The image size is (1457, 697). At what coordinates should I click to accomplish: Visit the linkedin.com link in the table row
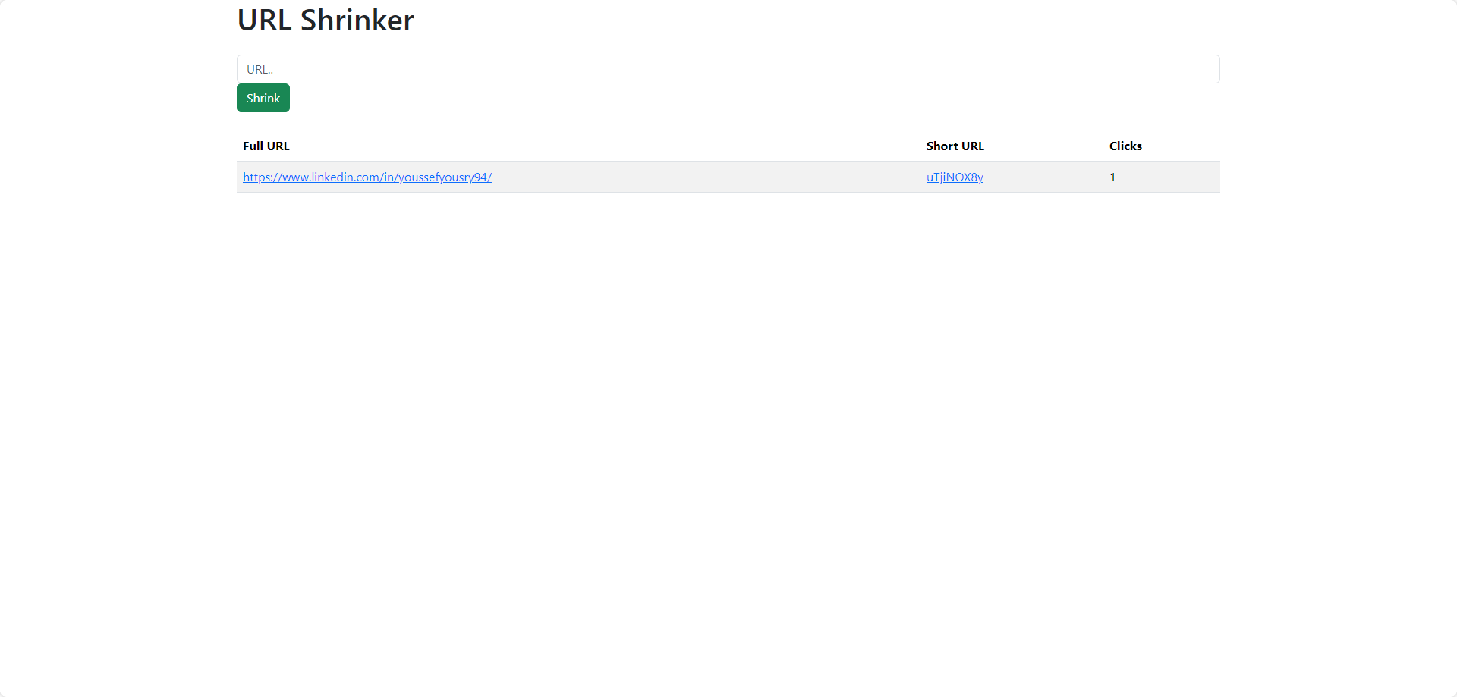point(367,177)
